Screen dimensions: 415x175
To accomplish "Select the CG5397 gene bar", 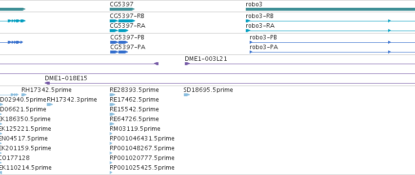I will point(122,9).
